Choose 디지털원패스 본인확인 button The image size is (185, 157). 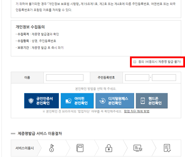[x=115, y=101]
